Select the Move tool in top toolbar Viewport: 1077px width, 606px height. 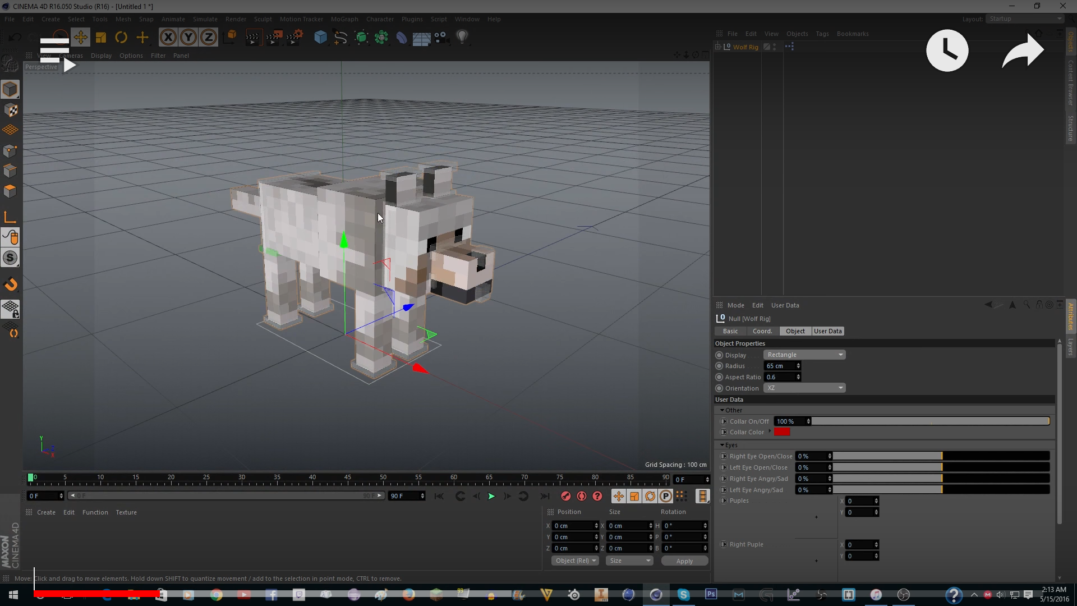pos(80,38)
